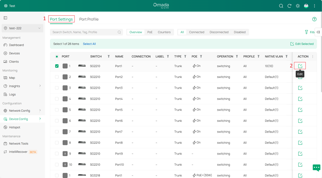The height and width of the screenshot is (178, 322).
Task: Open the chat support bubble icon
Action: coord(316,168)
